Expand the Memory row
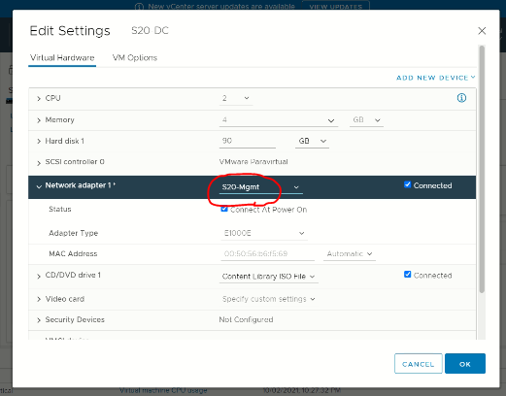Screen dimensions: 506x396 39,120
